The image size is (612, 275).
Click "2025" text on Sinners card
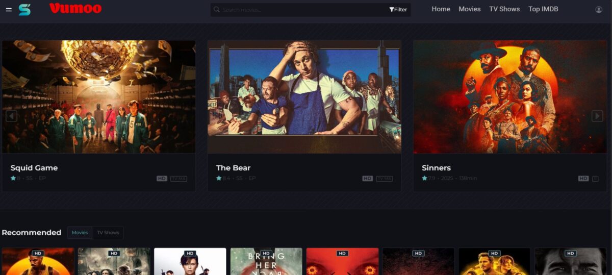[x=447, y=179]
